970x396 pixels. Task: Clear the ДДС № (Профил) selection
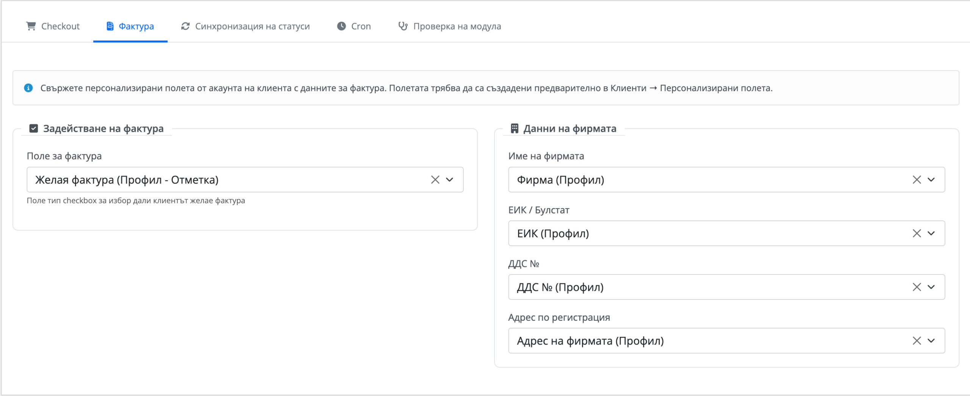click(x=917, y=287)
